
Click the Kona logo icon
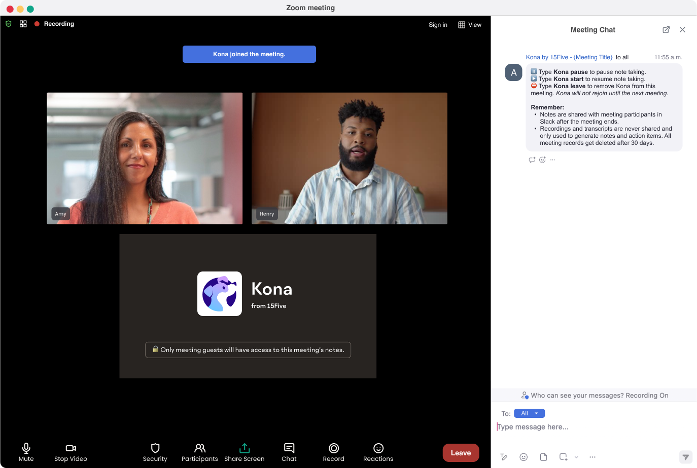[220, 294]
